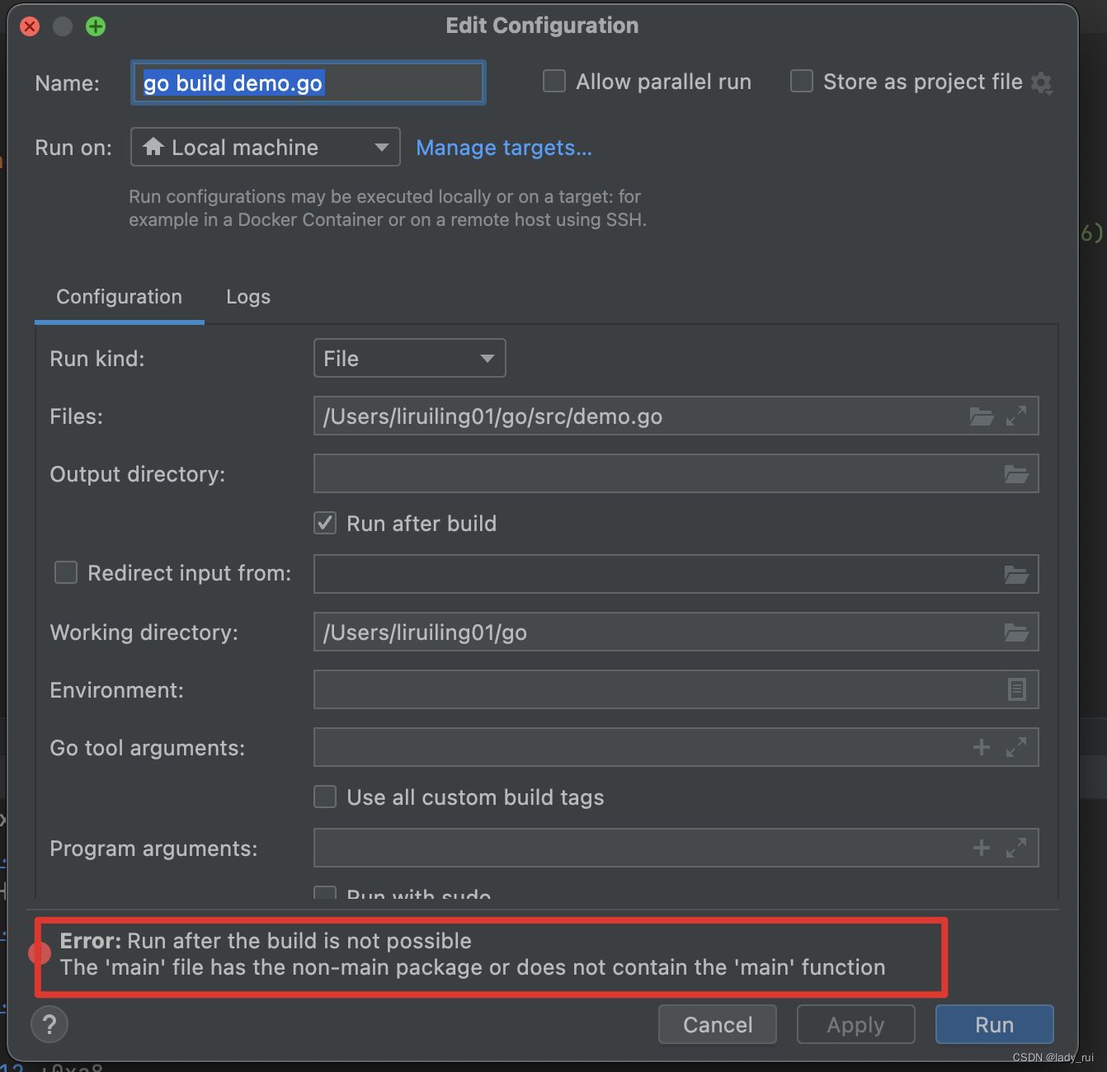Expand the Program arguments field

(x=1016, y=848)
